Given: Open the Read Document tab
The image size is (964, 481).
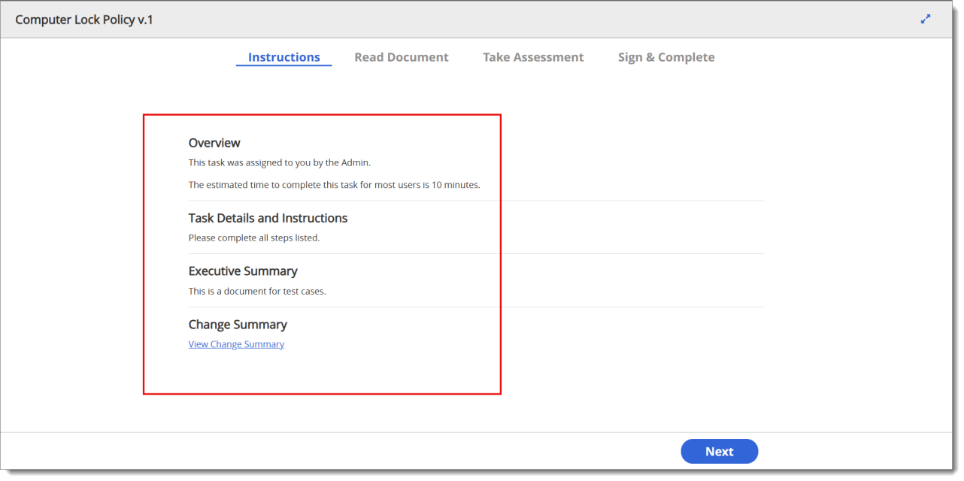Looking at the screenshot, I should pos(402,57).
